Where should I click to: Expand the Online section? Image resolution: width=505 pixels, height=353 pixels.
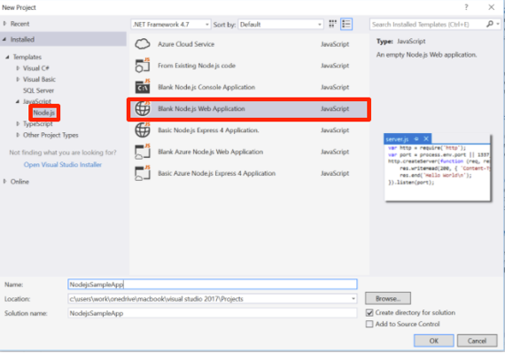(x=4, y=182)
